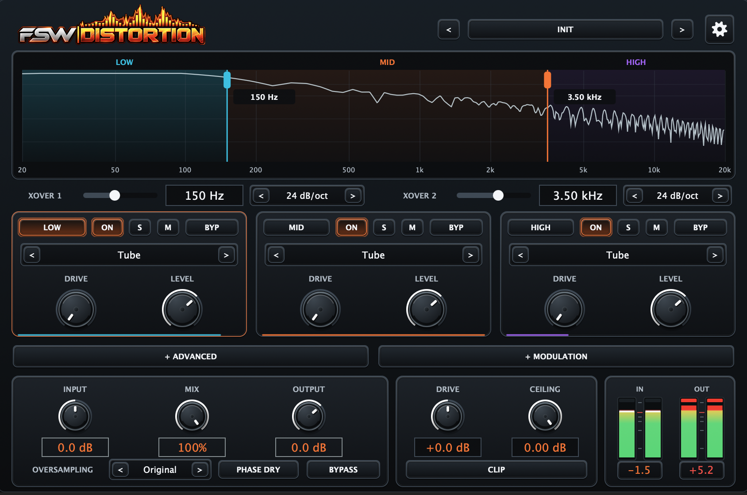747x495 pixels.
Task: Open the INIT preset menu
Action: pos(565,30)
